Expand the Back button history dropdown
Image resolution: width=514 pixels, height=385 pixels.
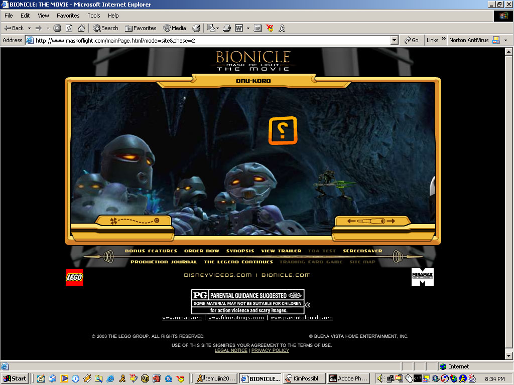pyautogui.click(x=29, y=28)
